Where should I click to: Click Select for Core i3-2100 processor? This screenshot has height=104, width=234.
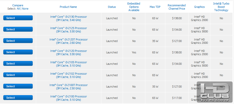(x=18, y=98)
